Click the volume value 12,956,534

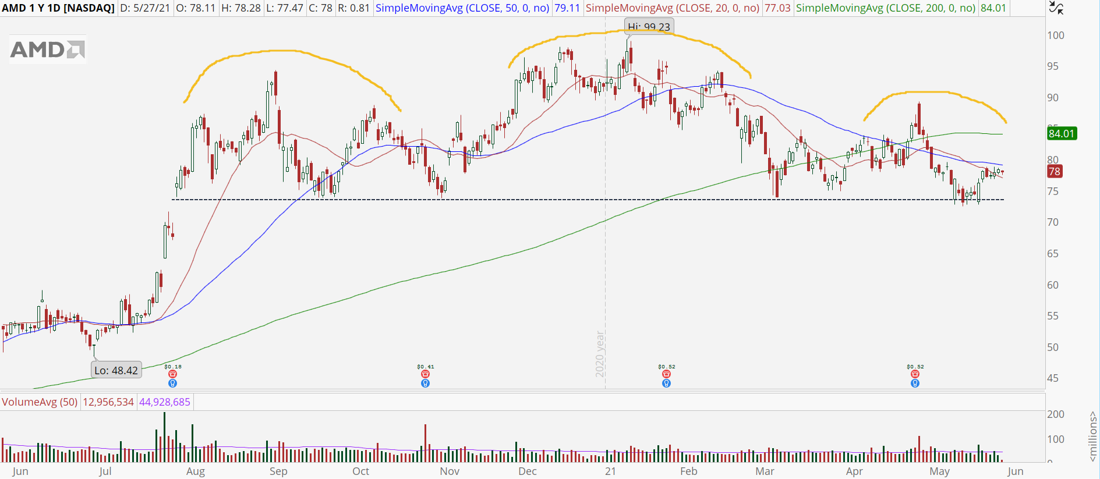pyautogui.click(x=108, y=402)
